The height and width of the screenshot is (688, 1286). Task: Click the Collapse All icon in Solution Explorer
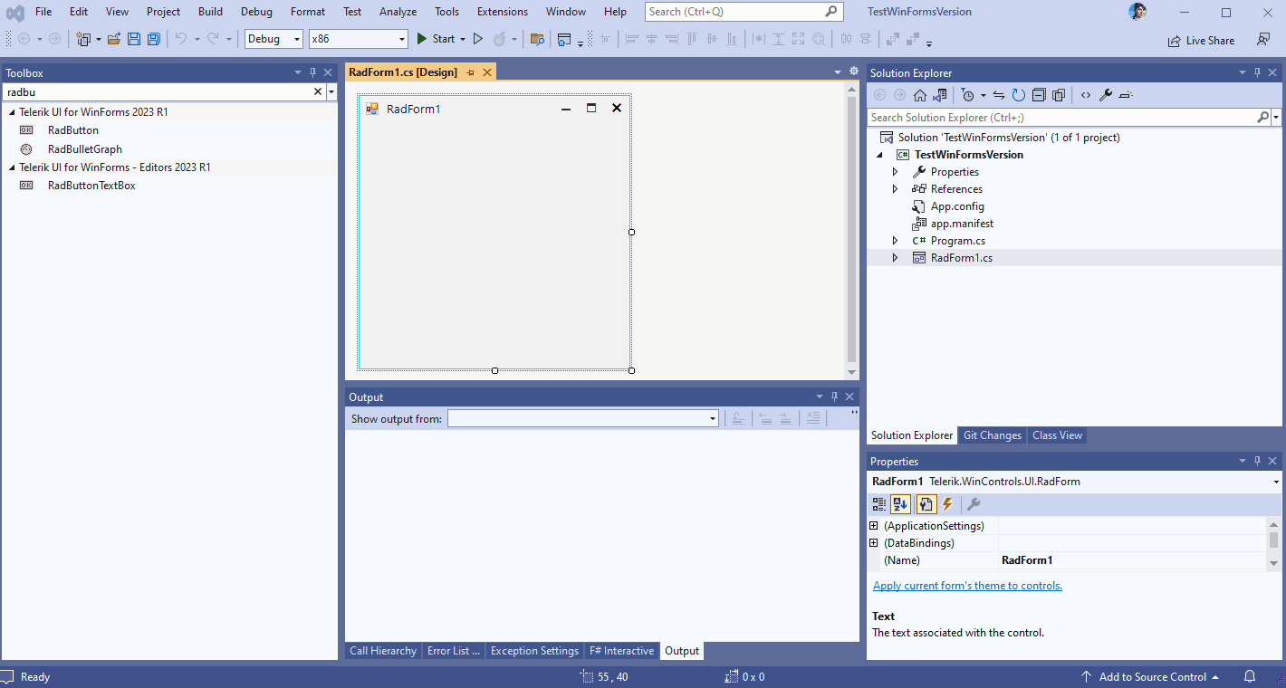[1039, 95]
